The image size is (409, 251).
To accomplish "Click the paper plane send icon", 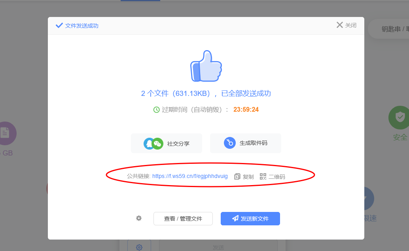I will tap(235, 218).
